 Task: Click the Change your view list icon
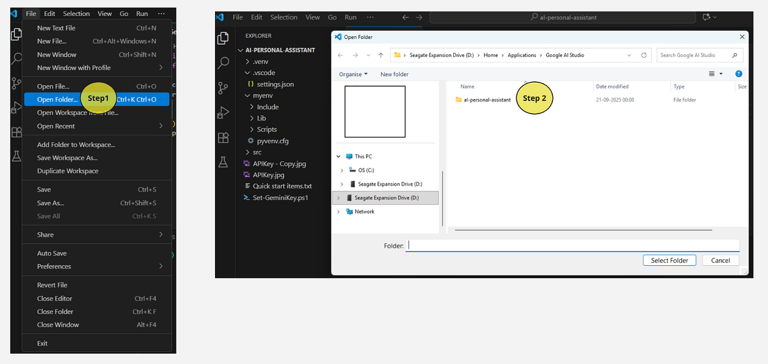tap(712, 74)
